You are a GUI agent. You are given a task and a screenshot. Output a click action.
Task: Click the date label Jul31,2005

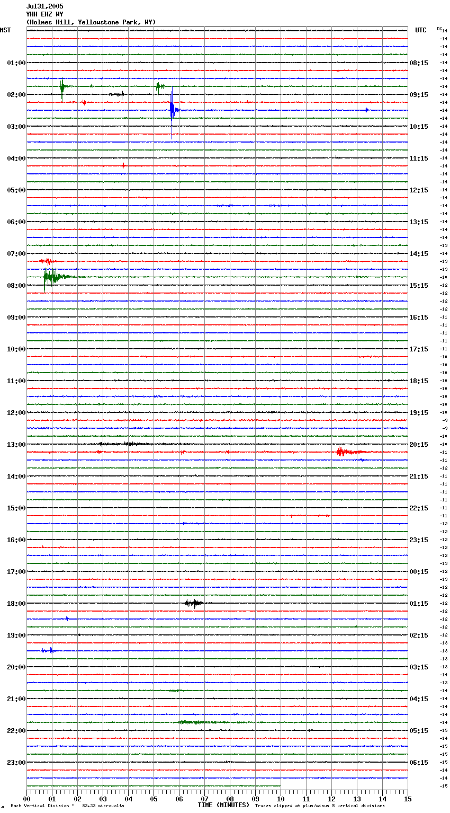pyautogui.click(x=45, y=6)
